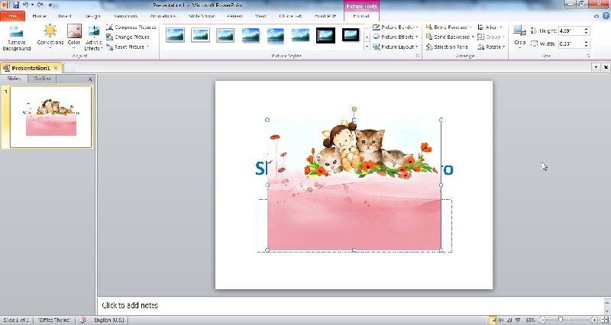This screenshot has height=325, width=611.
Task: Expand the Picture Border dropdown
Action: pos(396,27)
